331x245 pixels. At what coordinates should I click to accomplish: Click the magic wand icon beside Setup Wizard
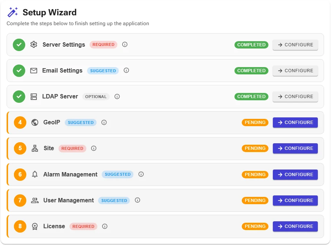click(13, 12)
